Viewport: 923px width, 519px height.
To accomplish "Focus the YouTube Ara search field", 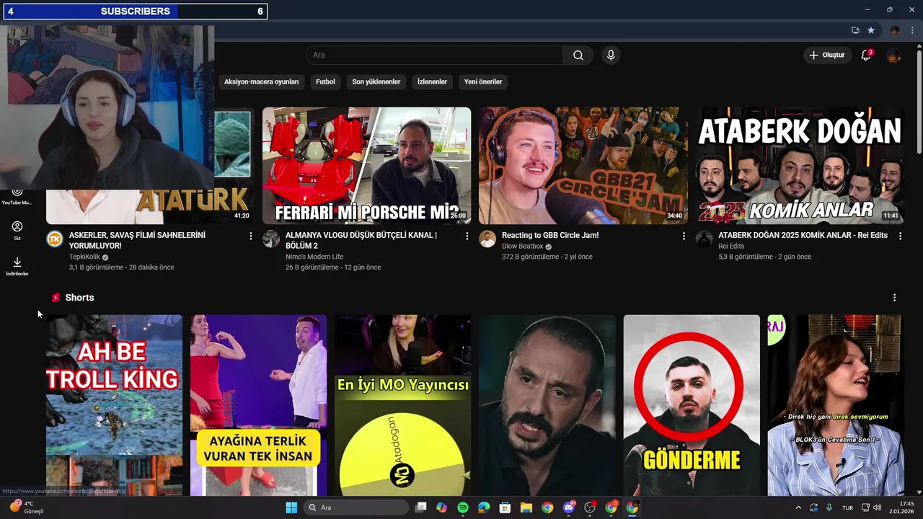I will tap(434, 56).
